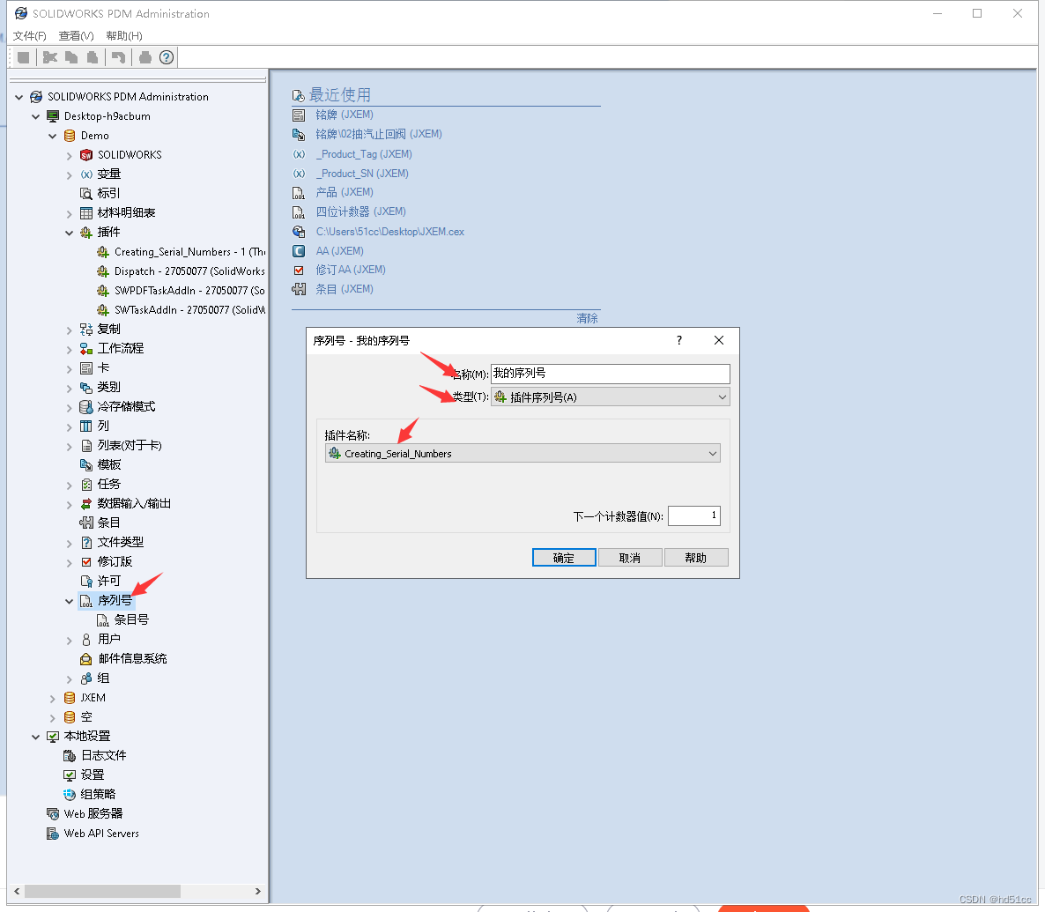Click the 条目 items puzzle icon in tree
This screenshot has height=912, width=1045.
tap(86, 523)
